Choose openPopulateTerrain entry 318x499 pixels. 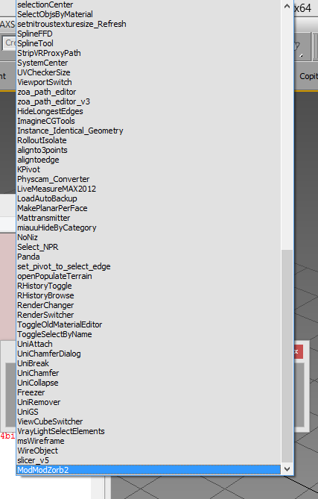[148, 276]
